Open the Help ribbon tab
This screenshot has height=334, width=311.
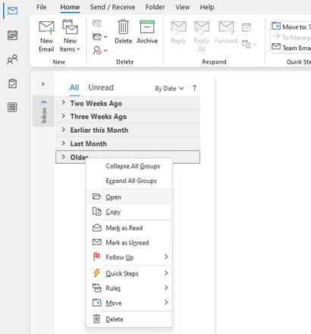(x=207, y=7)
